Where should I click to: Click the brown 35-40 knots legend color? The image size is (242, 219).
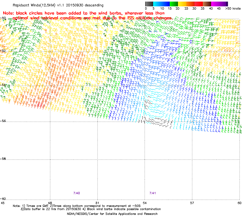[207, 4]
